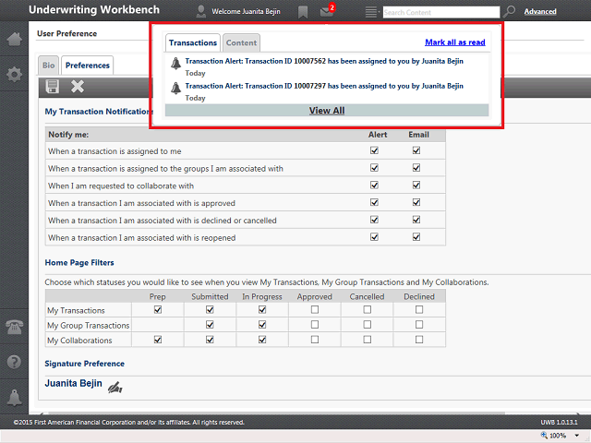Viewport: 591px width, 443px height.
Task: Focus the Search Content input field
Action: [x=441, y=12]
